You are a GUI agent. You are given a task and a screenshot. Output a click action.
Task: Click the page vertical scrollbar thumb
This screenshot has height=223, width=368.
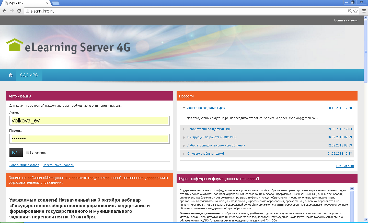tap(366, 51)
